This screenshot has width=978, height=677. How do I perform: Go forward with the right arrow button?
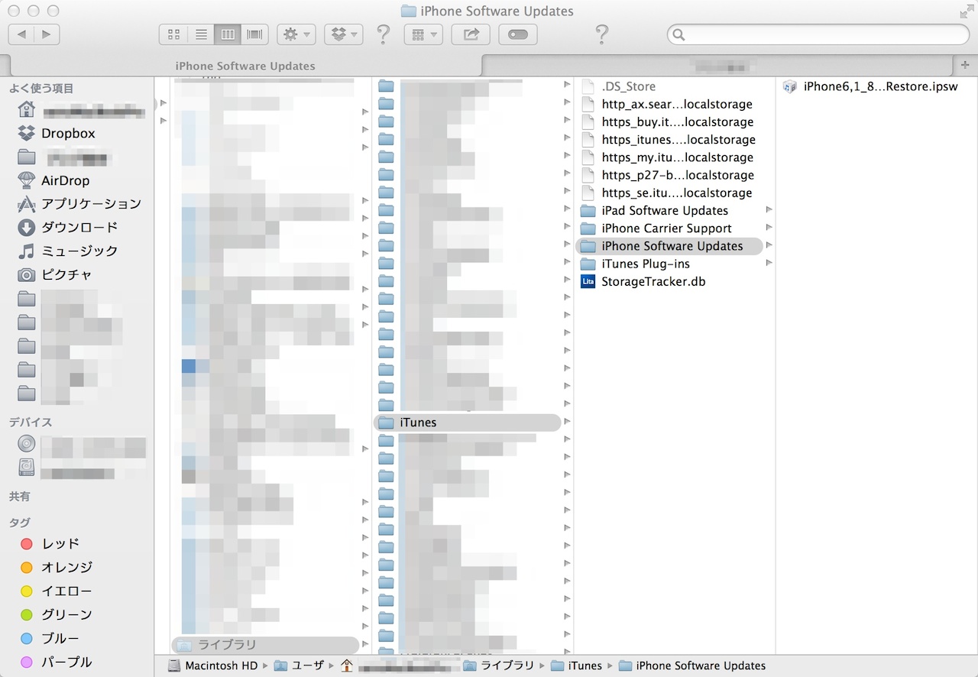[47, 34]
